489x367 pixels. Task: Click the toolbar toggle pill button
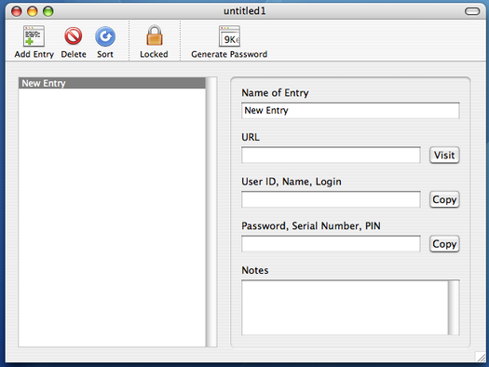point(472,11)
